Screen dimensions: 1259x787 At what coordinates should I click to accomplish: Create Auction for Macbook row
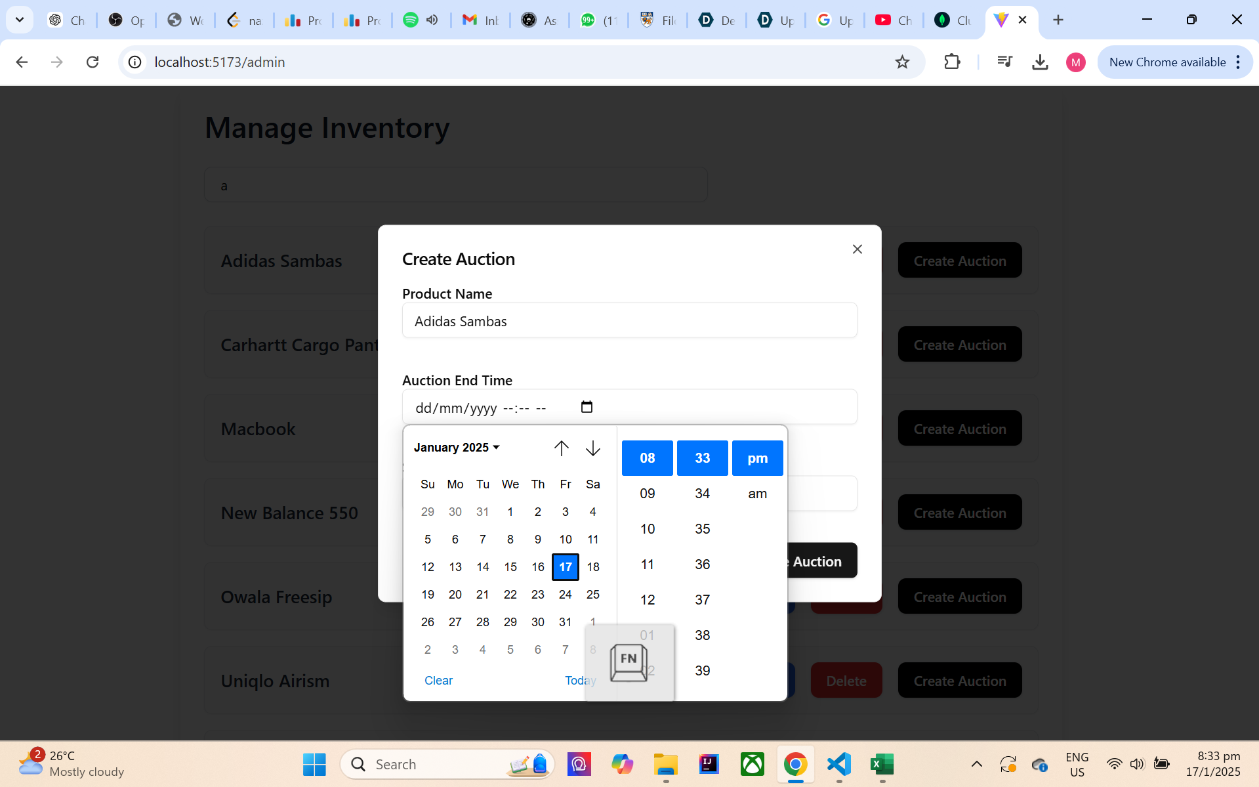click(960, 429)
